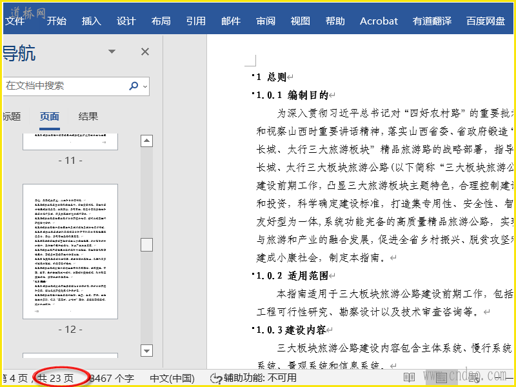Switch to Print Layout view icon
The height and width of the screenshot is (387, 516).
pyautogui.click(x=441, y=378)
